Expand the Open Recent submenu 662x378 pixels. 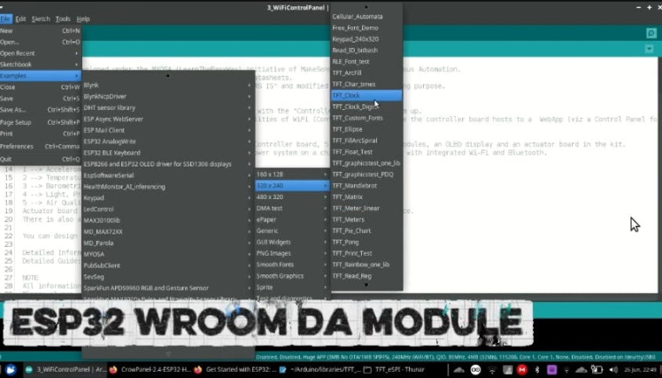point(41,53)
